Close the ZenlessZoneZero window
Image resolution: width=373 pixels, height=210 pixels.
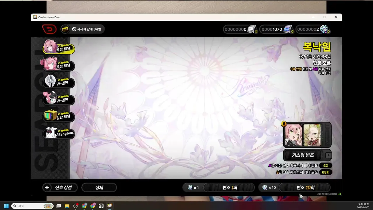(336, 17)
